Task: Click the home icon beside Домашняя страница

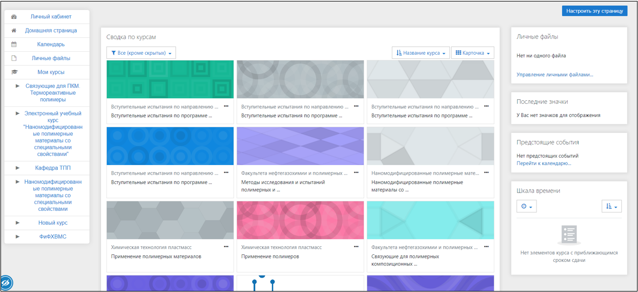Action: pos(14,31)
